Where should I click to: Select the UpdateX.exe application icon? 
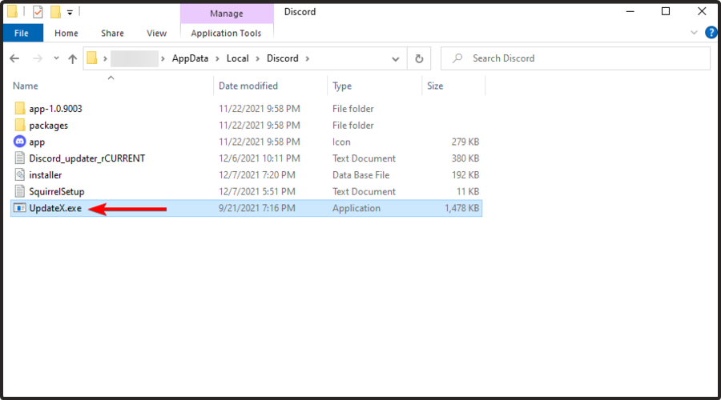20,208
